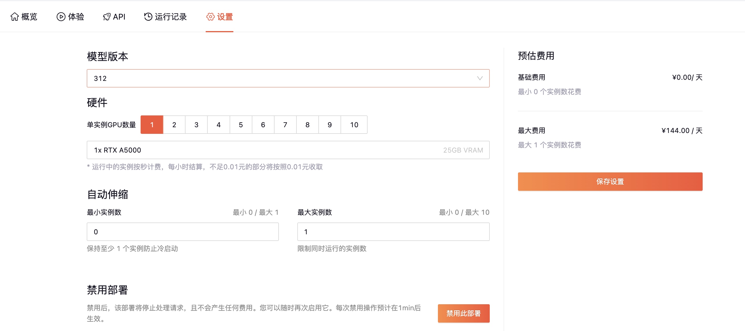Open the 1x RTX A5000 hardware selector

click(x=288, y=150)
